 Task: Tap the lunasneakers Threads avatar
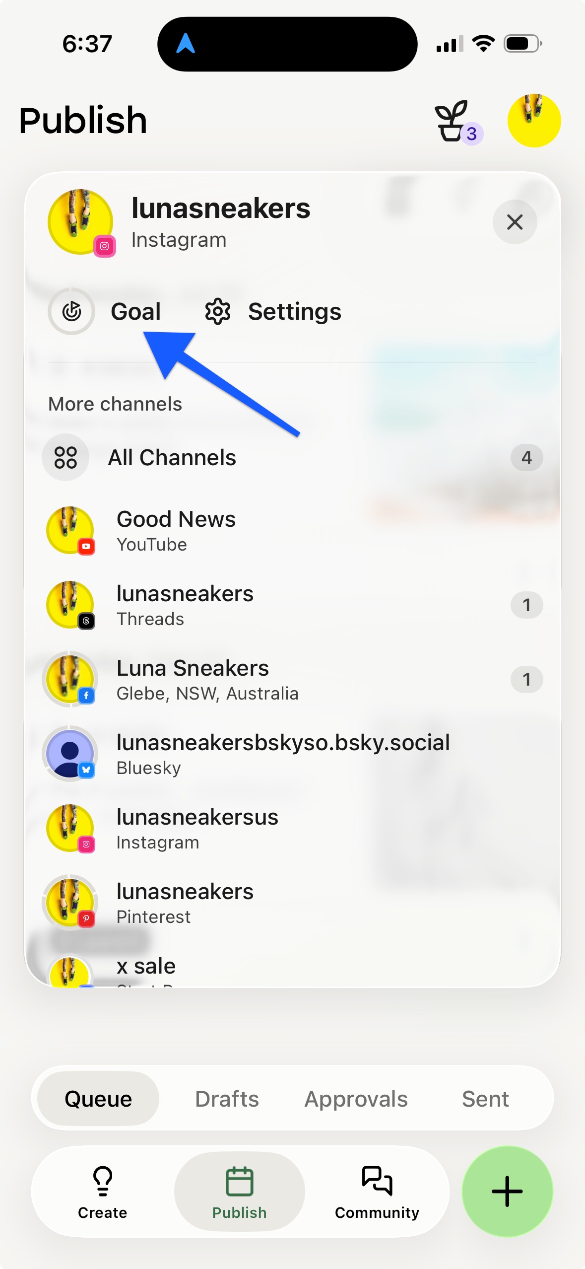click(x=70, y=605)
